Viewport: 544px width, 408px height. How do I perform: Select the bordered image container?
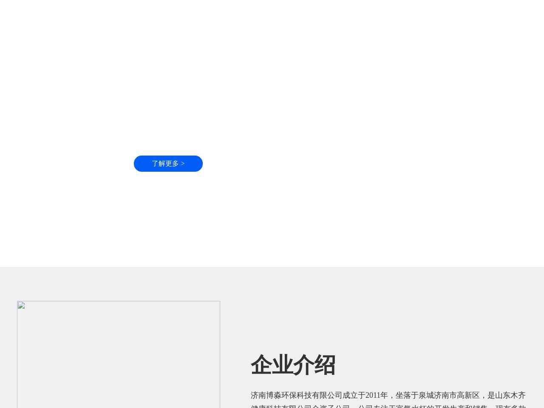(119, 355)
